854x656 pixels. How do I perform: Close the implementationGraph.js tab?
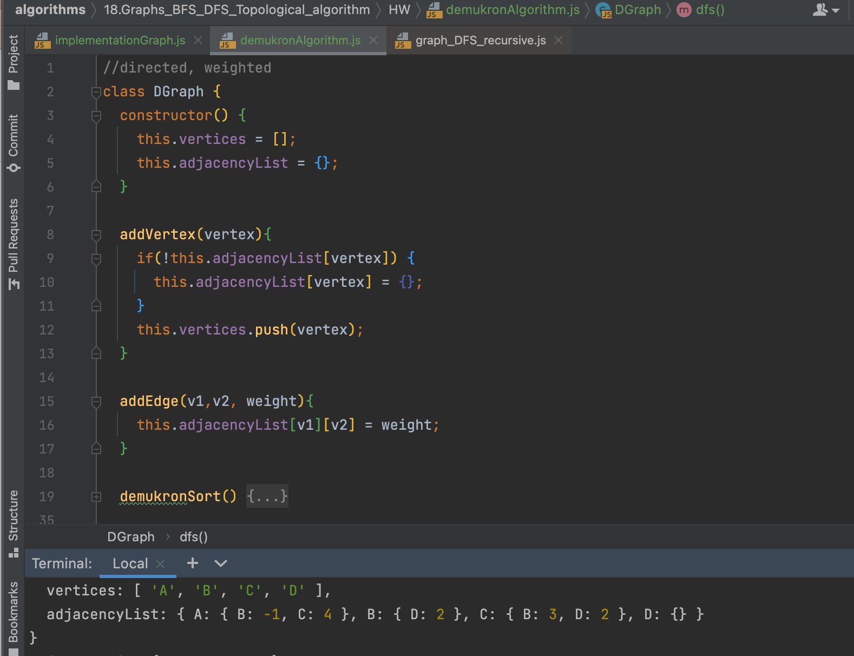pyautogui.click(x=198, y=40)
